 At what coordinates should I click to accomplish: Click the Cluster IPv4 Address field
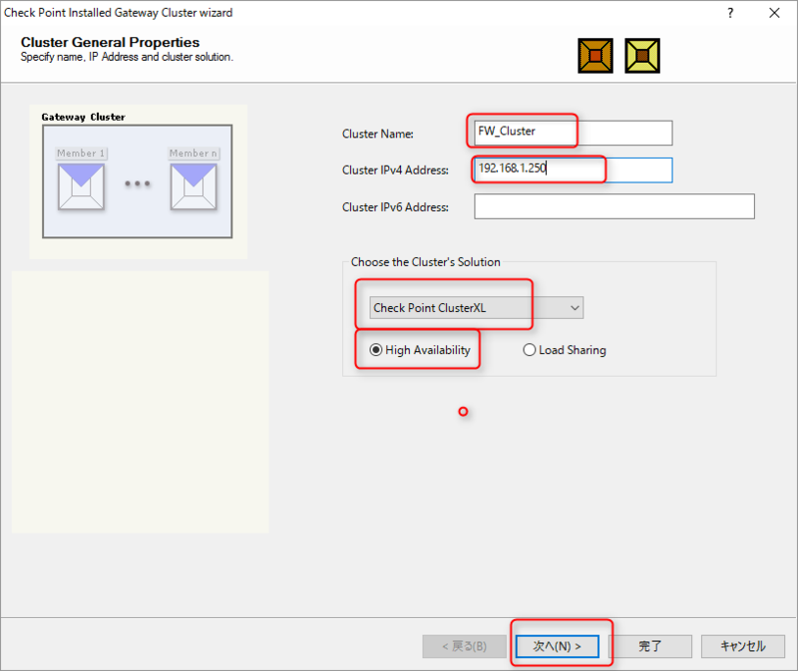(x=573, y=169)
